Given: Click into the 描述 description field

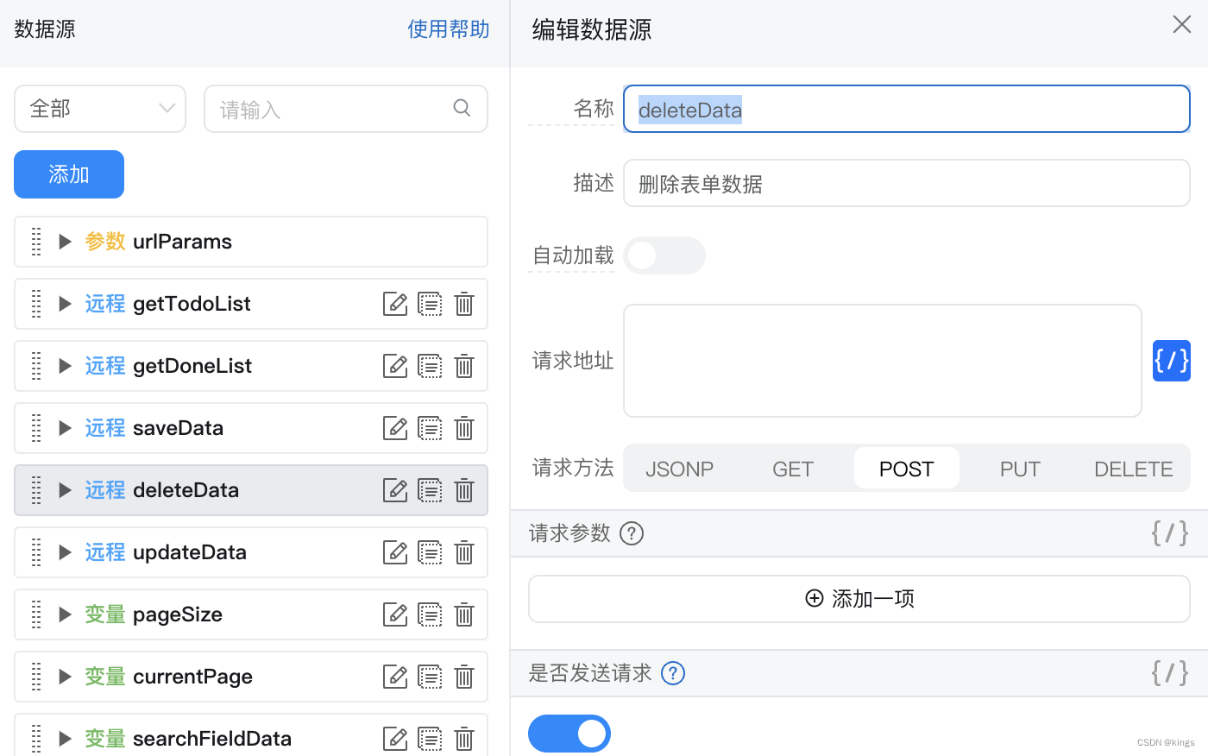Looking at the screenshot, I should coord(906,184).
